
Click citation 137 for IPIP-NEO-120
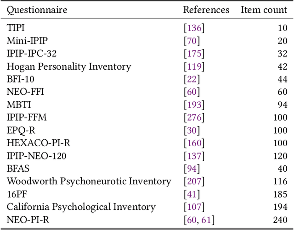click(194, 156)
